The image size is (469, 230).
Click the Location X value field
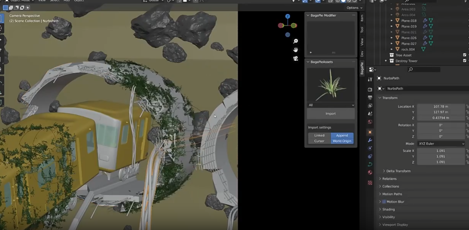pyautogui.click(x=441, y=107)
